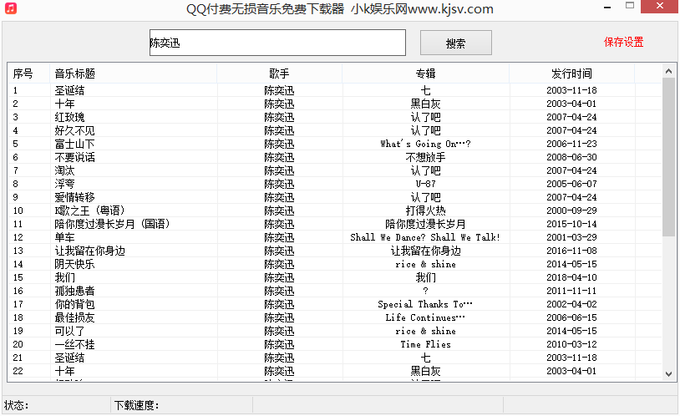The image size is (680, 416).
Task: Select the song 一丝不挂
Action: point(74,344)
